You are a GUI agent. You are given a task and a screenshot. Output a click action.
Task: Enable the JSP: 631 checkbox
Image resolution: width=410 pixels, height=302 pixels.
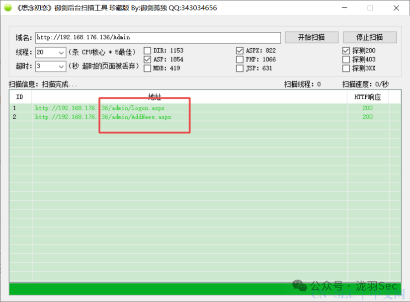pos(240,68)
